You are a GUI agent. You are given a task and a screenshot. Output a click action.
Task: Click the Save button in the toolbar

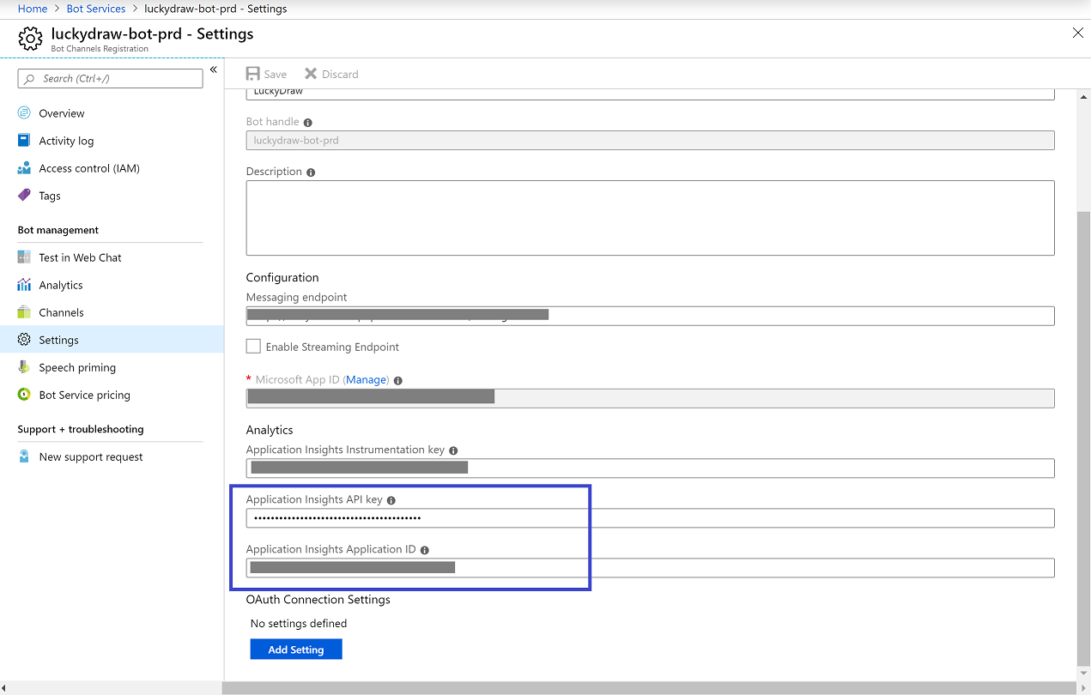267,74
